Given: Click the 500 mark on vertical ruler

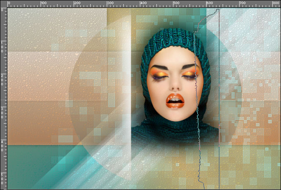Looking at the screenshot, I should (2, 179).
